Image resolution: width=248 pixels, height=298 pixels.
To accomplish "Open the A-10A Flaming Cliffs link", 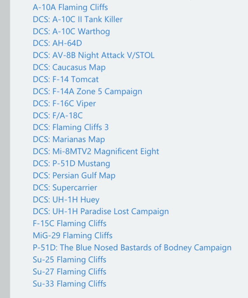I will 70,7.
